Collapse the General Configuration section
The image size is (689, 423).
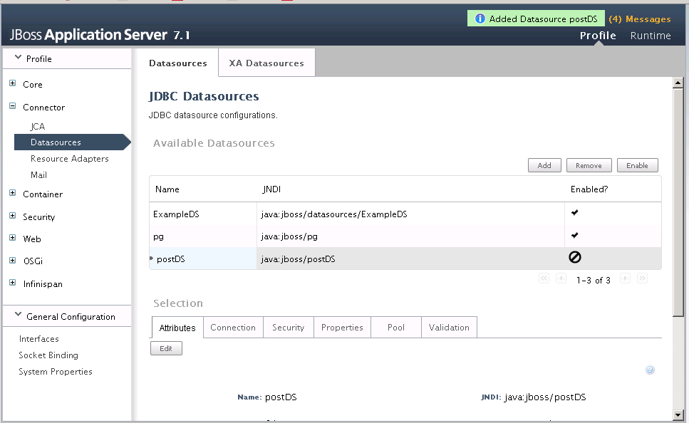coord(19,316)
